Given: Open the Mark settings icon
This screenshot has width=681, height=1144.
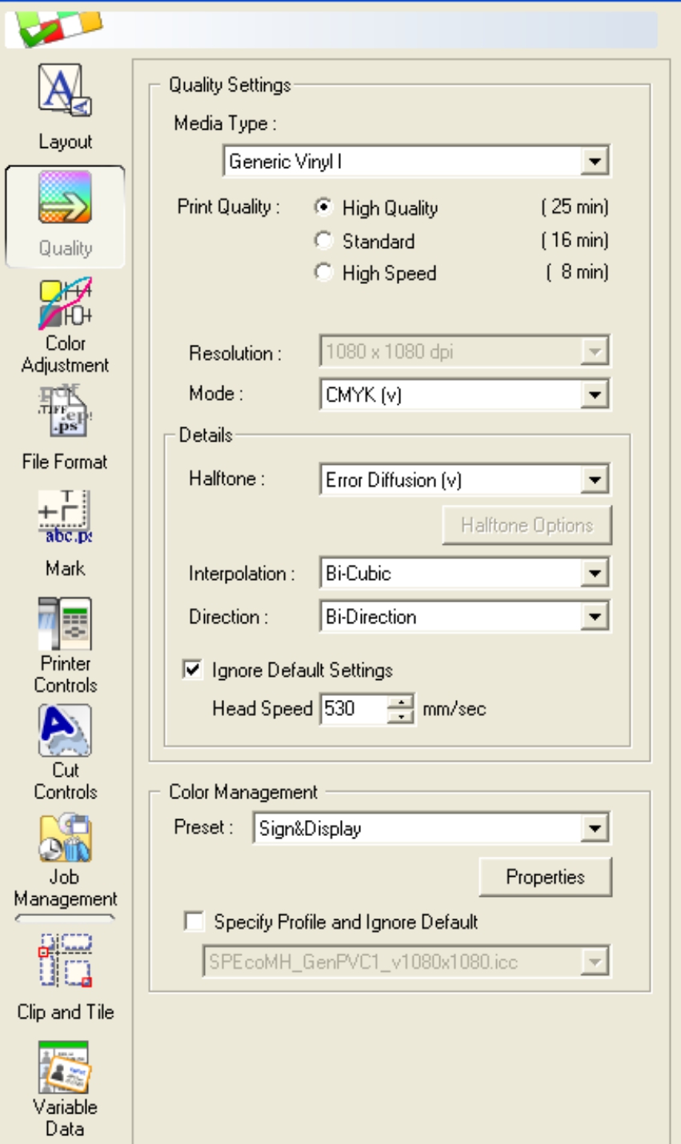Looking at the screenshot, I should point(65,518).
